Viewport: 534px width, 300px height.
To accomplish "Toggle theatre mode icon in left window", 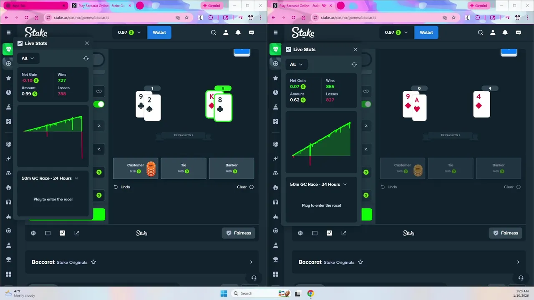I will pyautogui.click(x=48, y=233).
